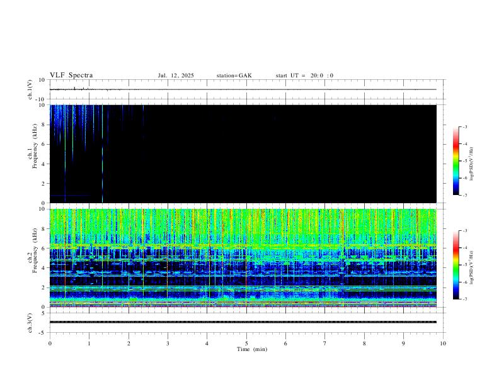This screenshot has height=385, width=499.
Task: Click the log(PSD) label beside ch.1 colorbar
Action: (x=472, y=164)
